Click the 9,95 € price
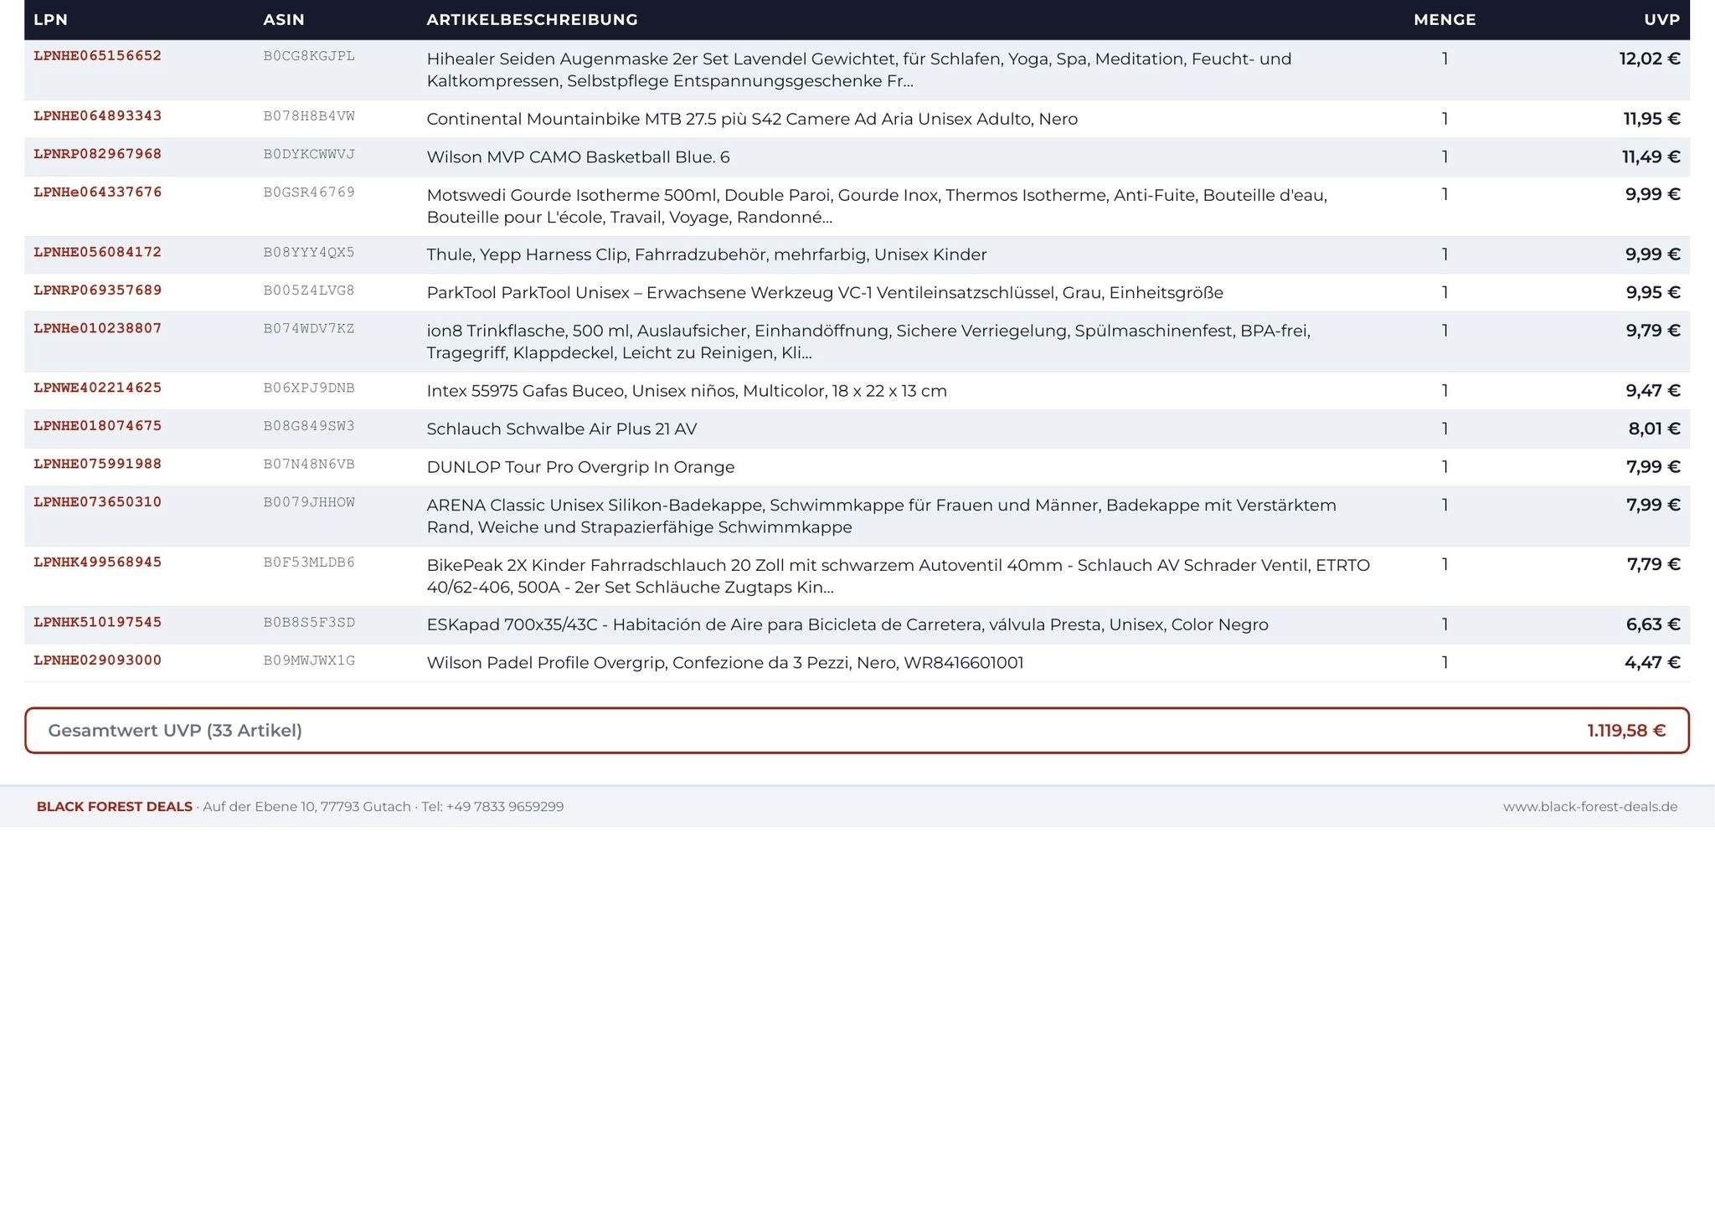Image resolution: width=1715 pixels, height=1212 pixels. pos(1653,293)
